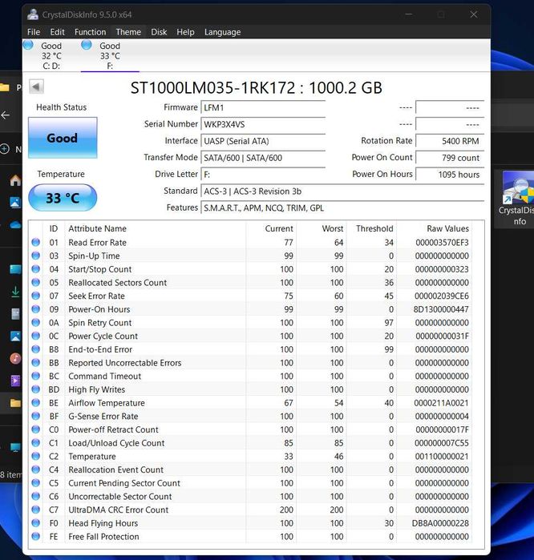Image resolution: width=534 pixels, height=560 pixels.
Task: Click Downloads icon in File Explorer sidebar
Action: pos(15,292)
